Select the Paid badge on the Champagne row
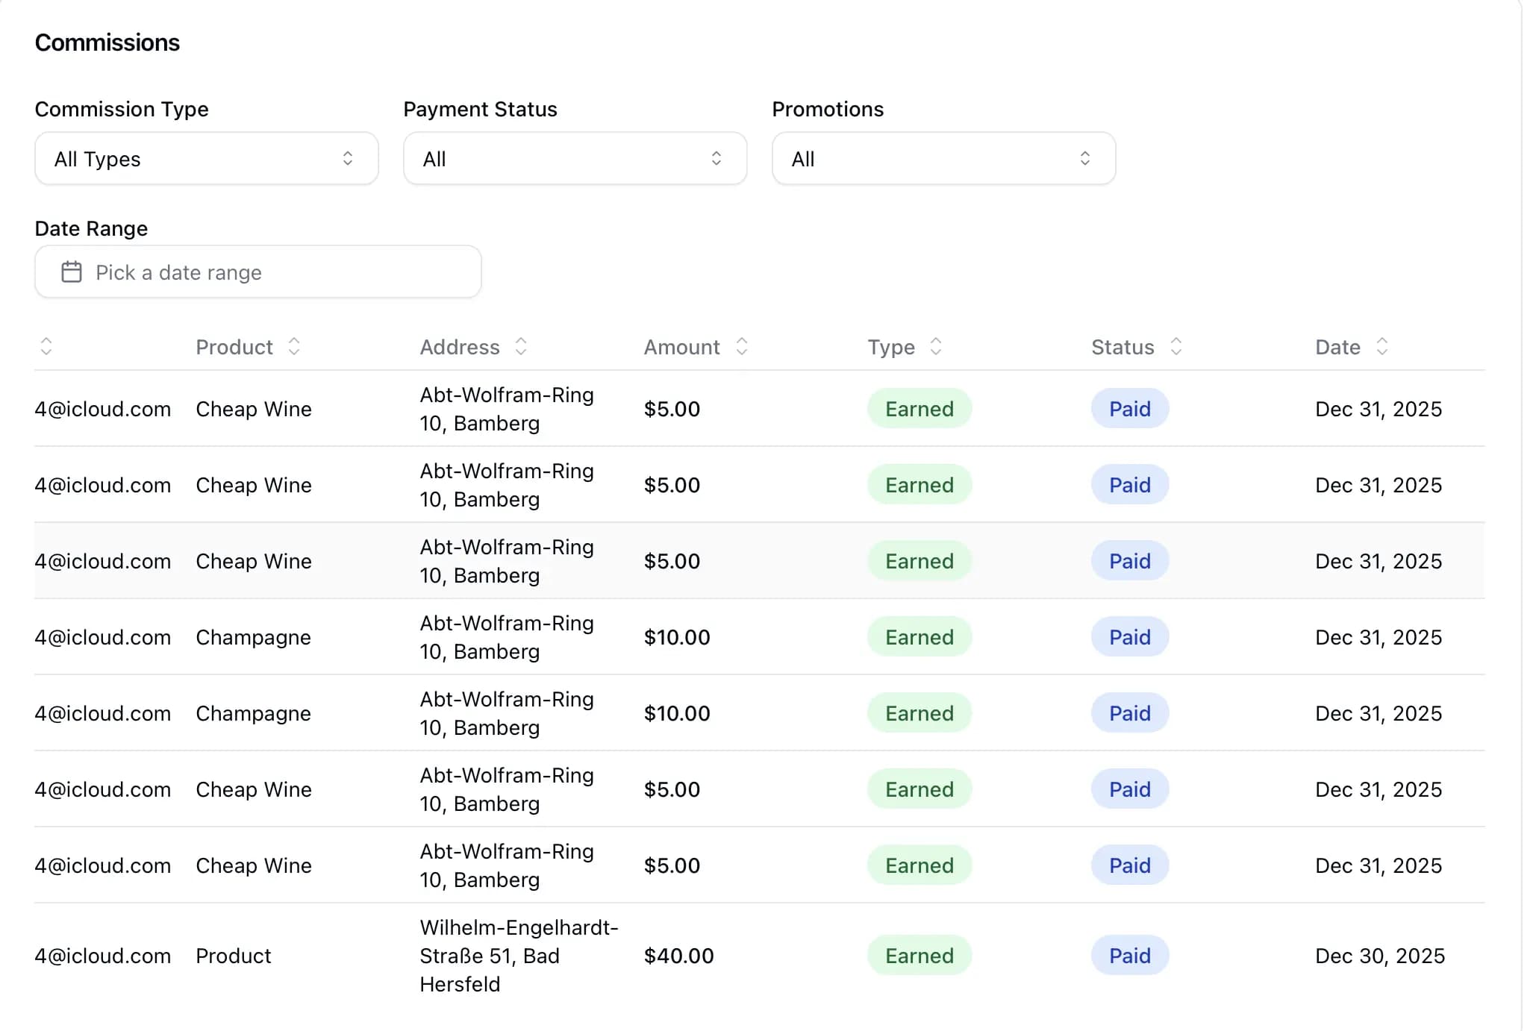The height and width of the screenshot is (1031, 1533). point(1129,637)
